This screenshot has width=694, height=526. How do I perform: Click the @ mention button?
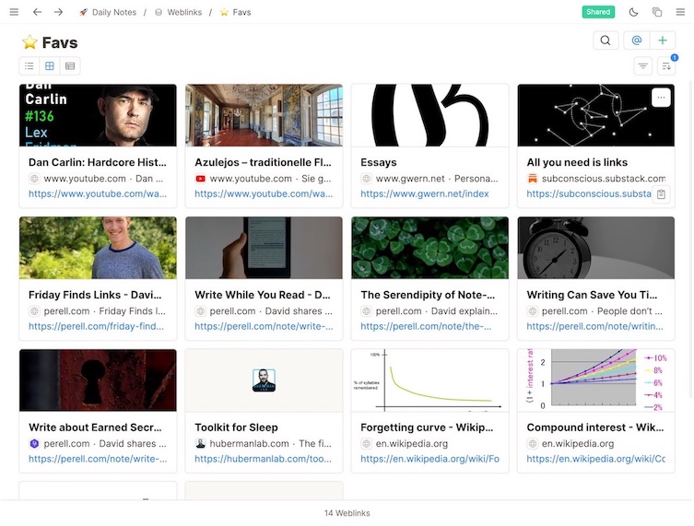[x=637, y=41]
